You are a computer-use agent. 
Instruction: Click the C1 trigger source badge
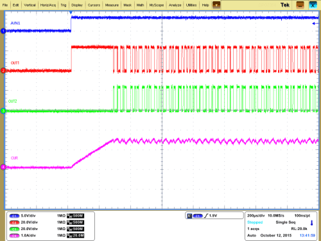(x=198, y=216)
